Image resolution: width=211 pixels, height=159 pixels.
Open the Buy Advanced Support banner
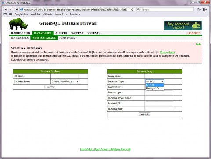pyautogui.click(x=183, y=26)
